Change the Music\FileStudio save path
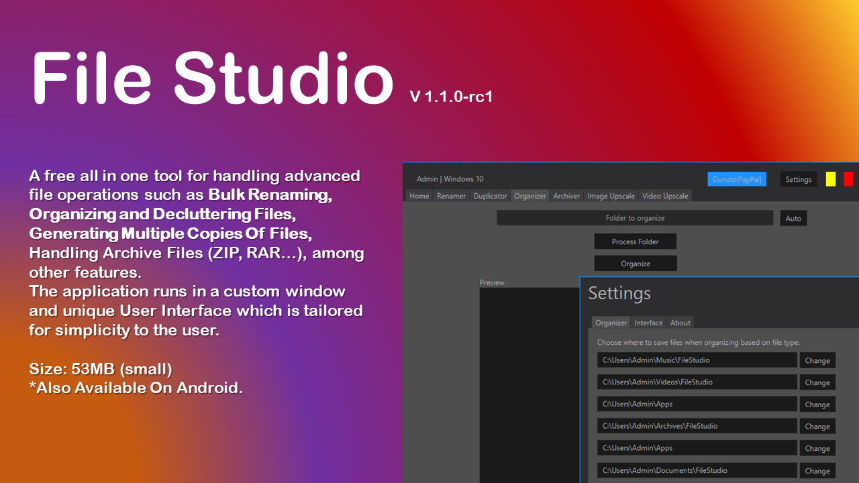Viewport: 859px width, 483px height. coord(817,360)
